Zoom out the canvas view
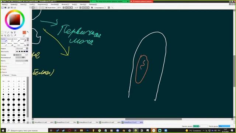236x133 pixels. tap(66, 7)
